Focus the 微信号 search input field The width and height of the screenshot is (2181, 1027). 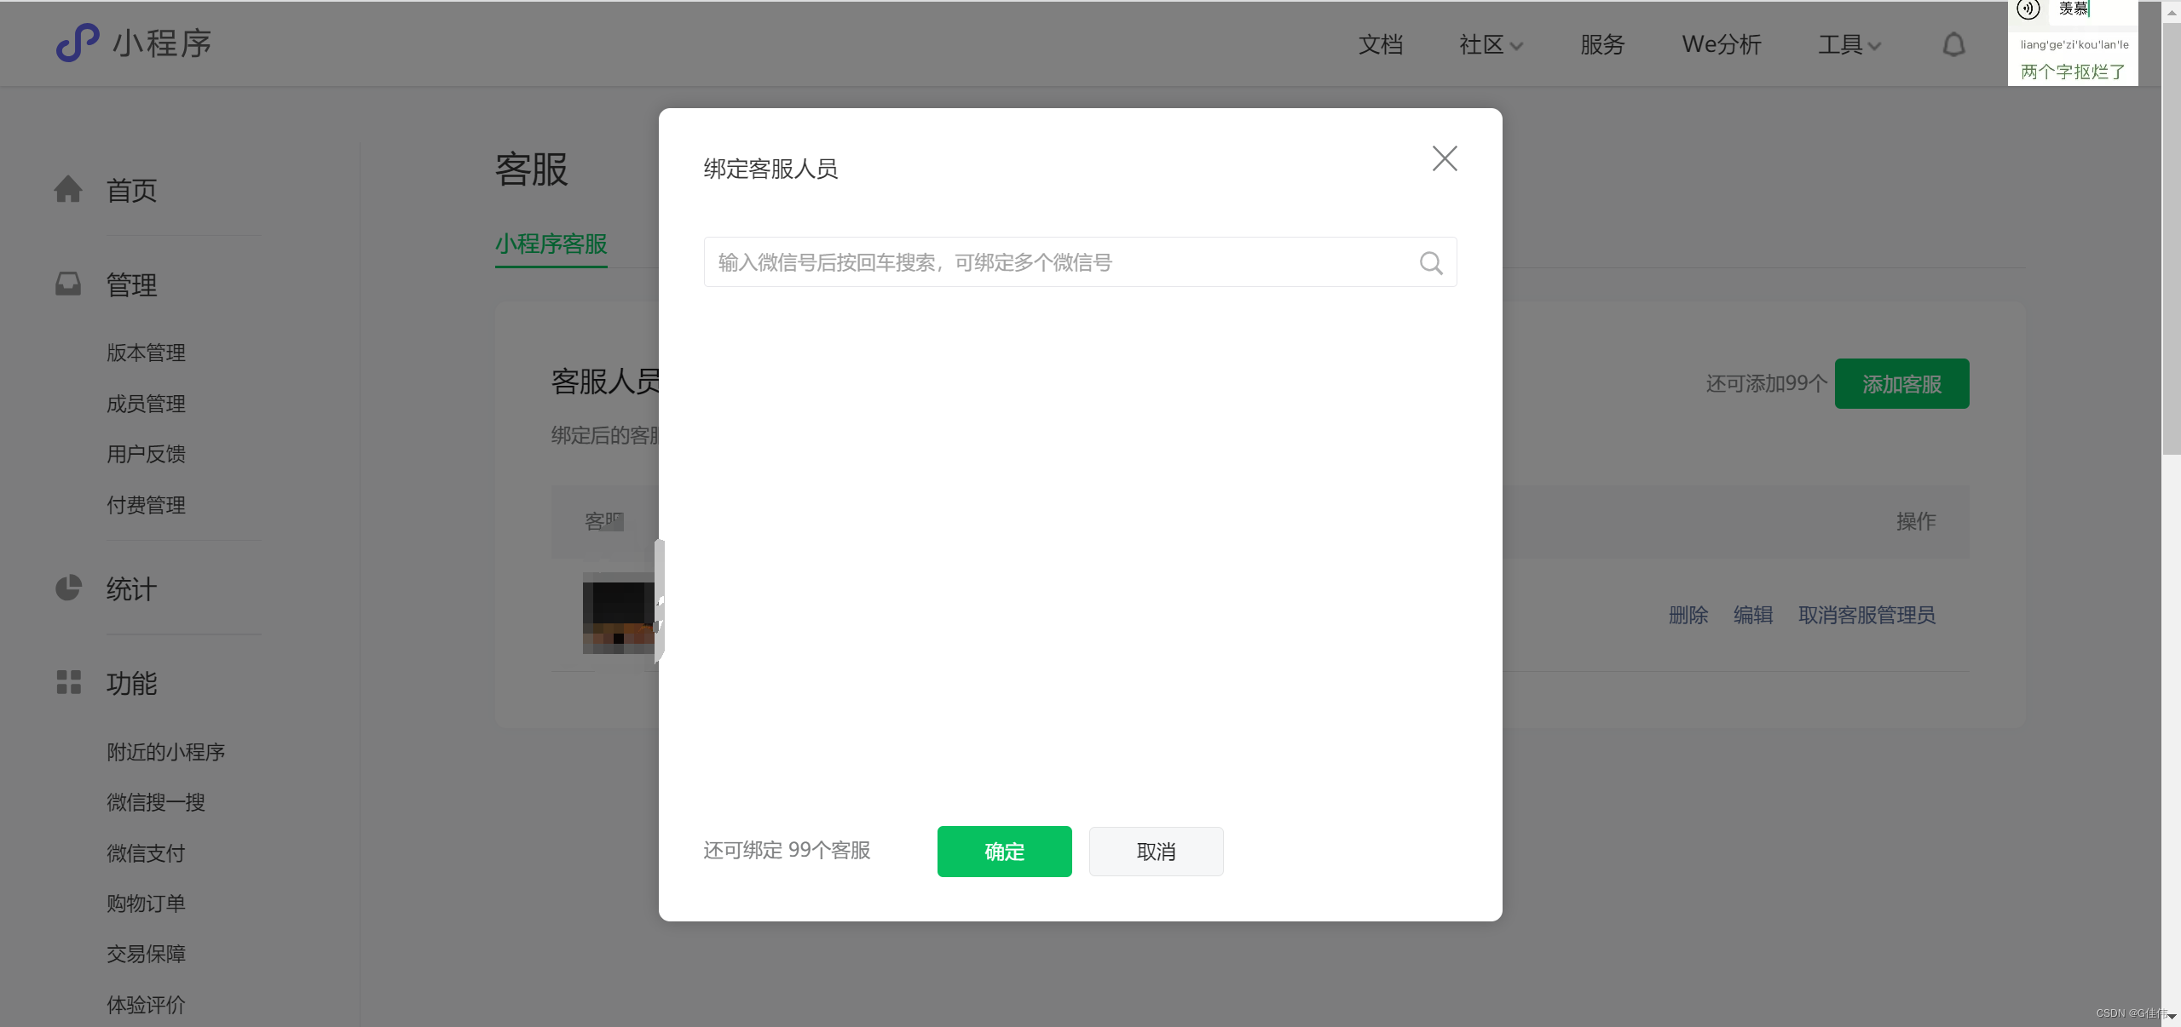[1057, 262]
